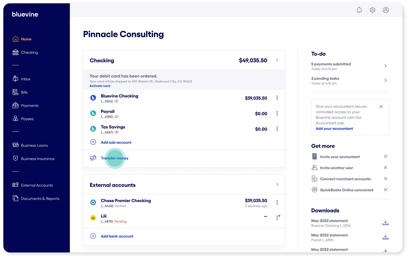The image size is (408, 258).
Task: Open the Business Loans section
Action: pyautogui.click(x=34, y=145)
